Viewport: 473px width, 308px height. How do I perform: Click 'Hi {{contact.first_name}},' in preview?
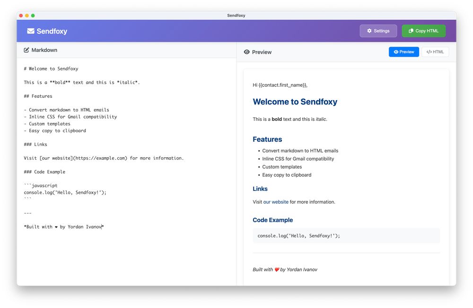(x=280, y=85)
